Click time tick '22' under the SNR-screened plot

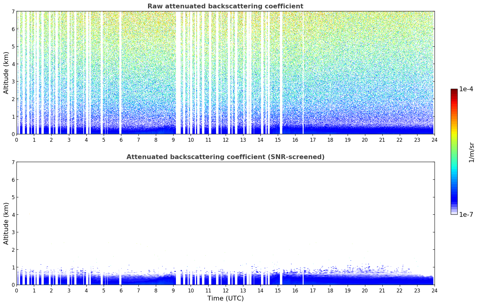[x=400, y=290]
